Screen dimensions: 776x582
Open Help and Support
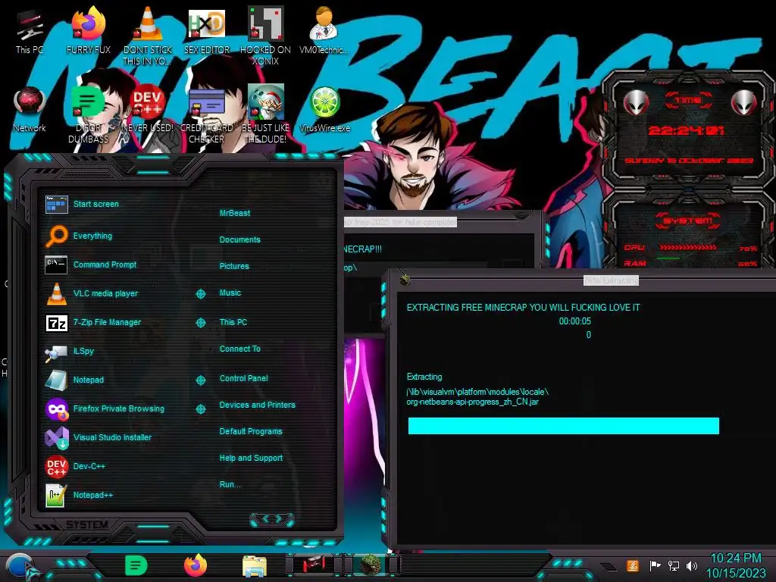tap(251, 458)
